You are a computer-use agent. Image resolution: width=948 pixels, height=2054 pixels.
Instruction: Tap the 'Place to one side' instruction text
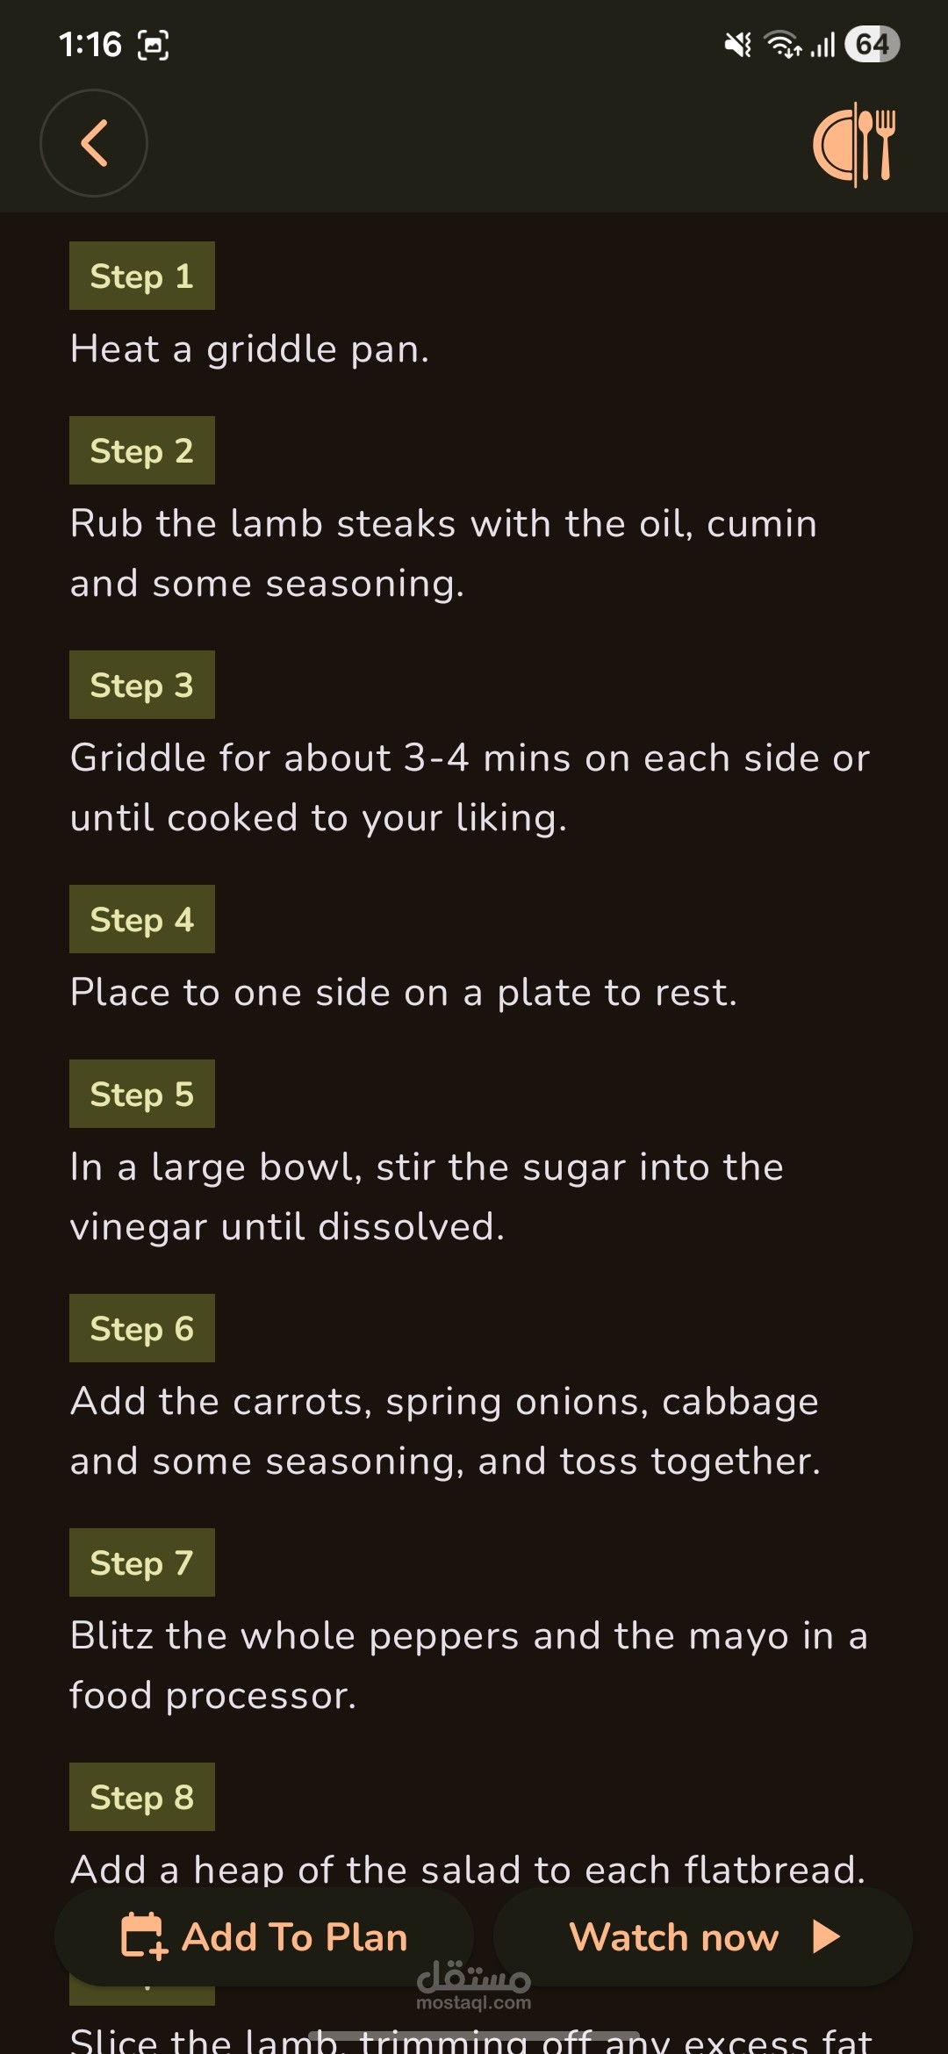pos(403,993)
